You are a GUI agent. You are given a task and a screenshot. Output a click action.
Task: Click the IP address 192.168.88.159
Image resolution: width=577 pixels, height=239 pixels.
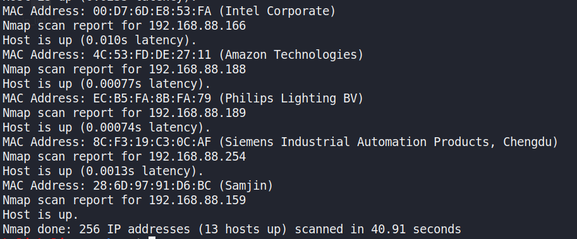pos(197,200)
